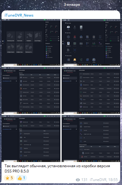Launch the DeepXplore tile
122x185 pixels.
click(x=29, y=37)
